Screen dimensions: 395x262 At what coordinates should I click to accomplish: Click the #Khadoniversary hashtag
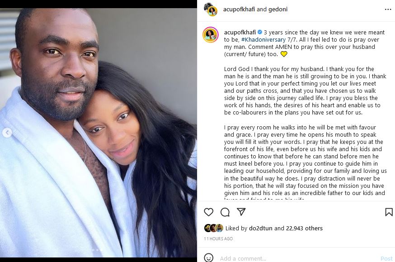263,39
